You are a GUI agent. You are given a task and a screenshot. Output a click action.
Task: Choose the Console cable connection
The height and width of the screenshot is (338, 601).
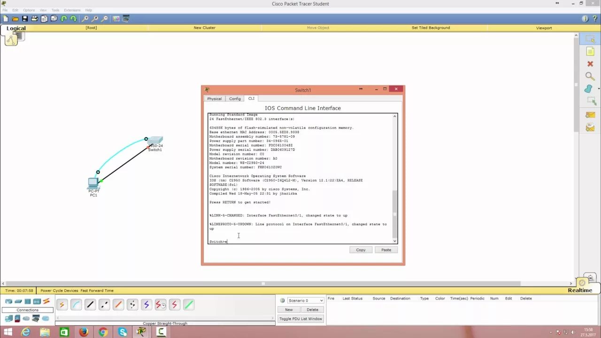[x=76, y=305]
